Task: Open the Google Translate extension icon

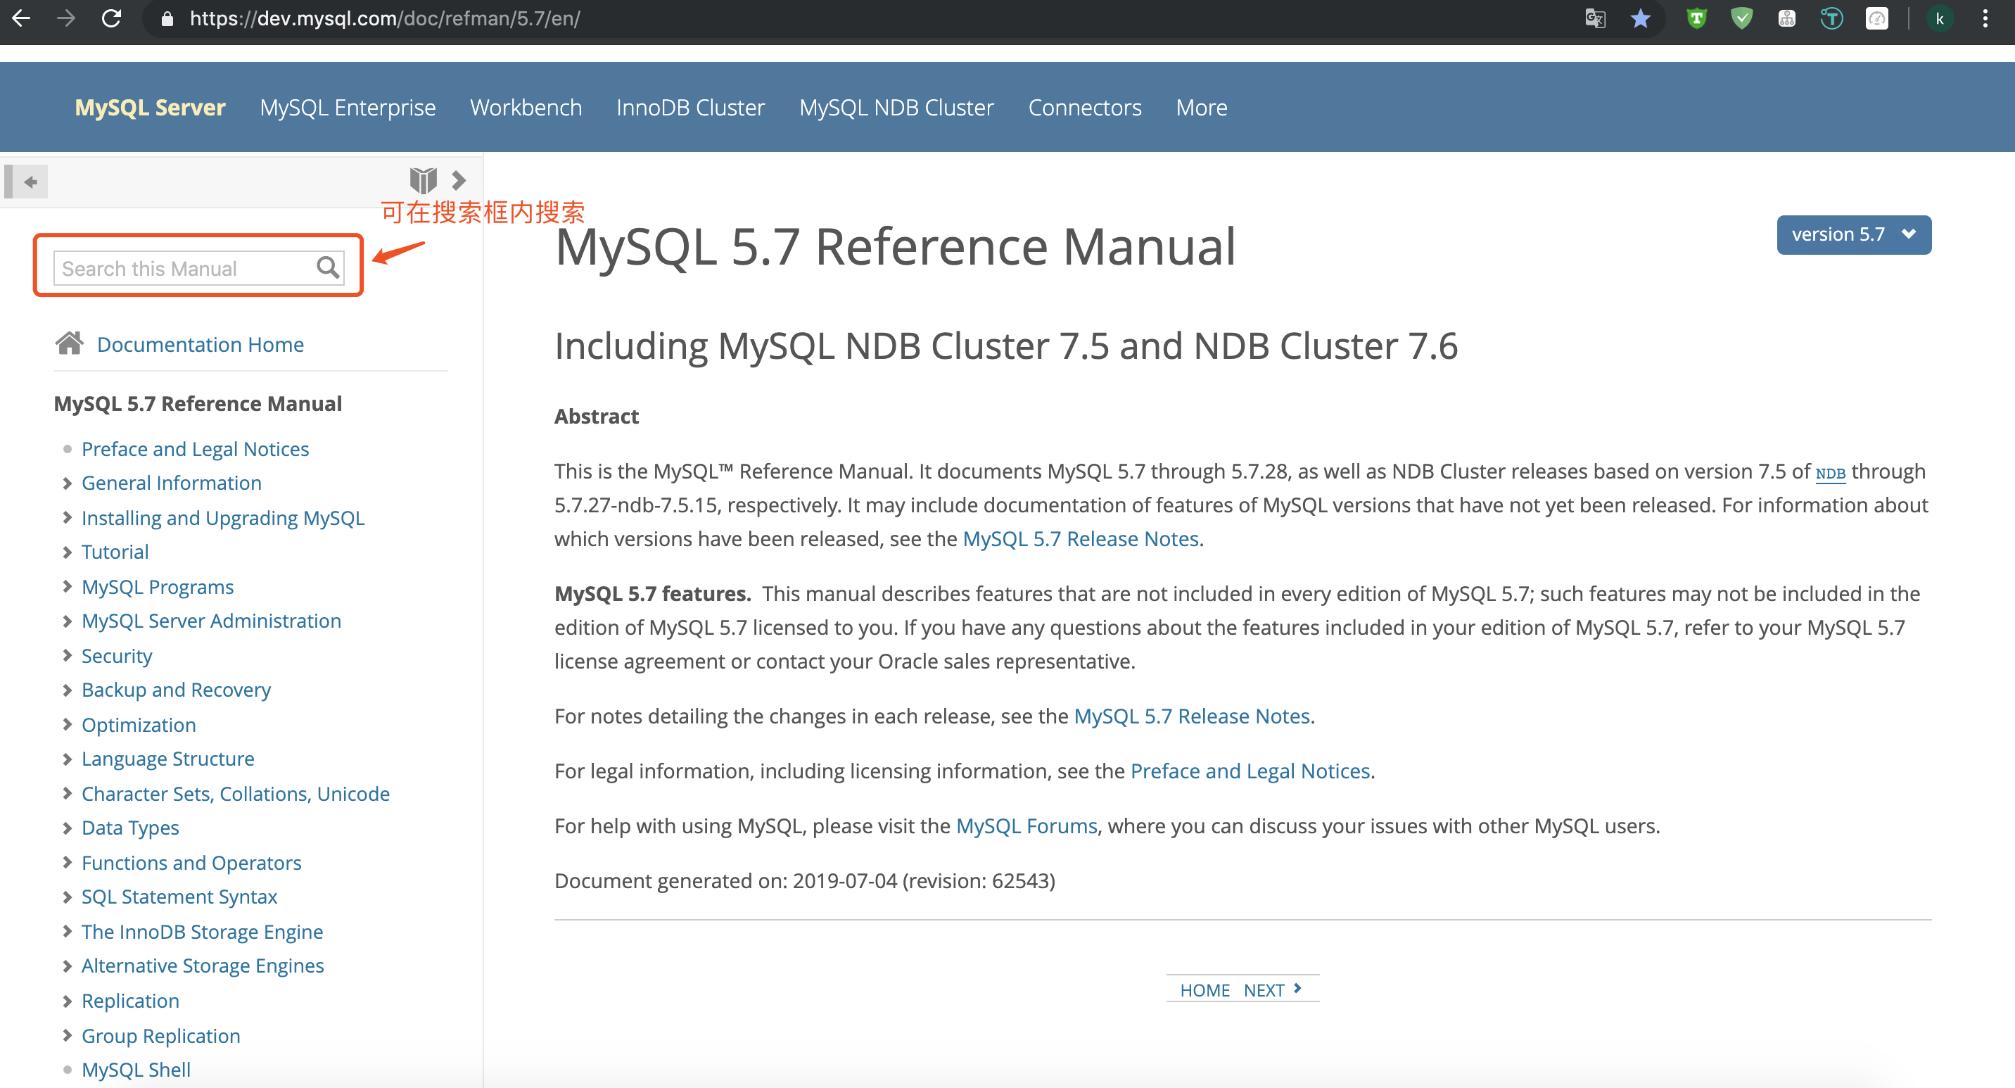Action: [x=1595, y=19]
